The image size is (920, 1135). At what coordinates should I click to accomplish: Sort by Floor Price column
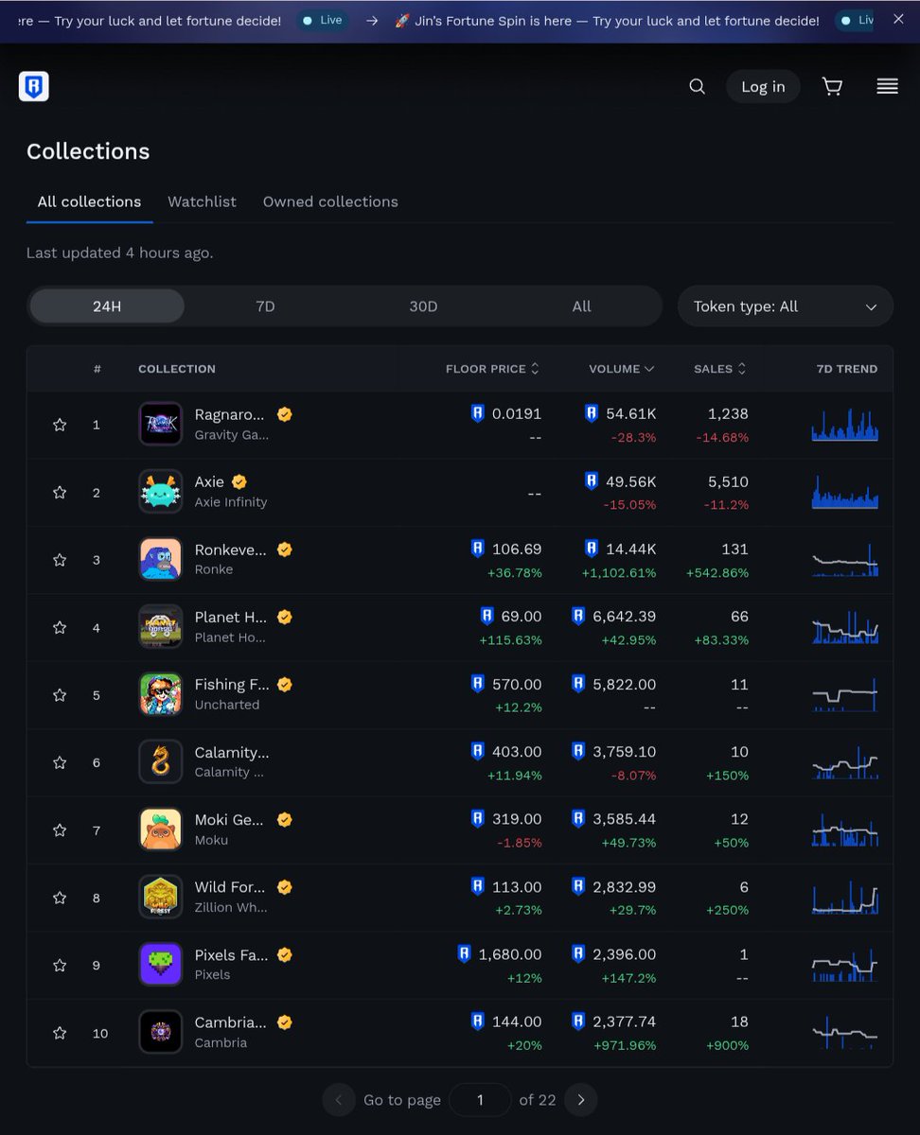pyautogui.click(x=492, y=369)
